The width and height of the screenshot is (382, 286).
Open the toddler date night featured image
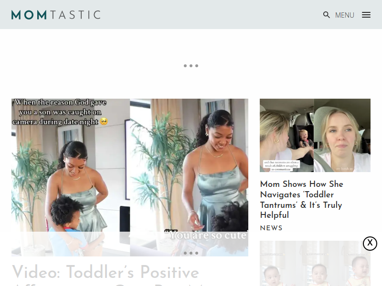tap(130, 177)
